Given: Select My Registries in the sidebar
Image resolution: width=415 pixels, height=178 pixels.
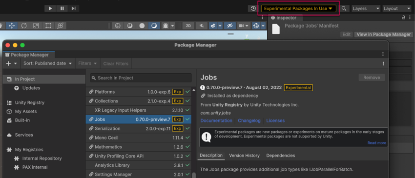Looking at the screenshot, I should (x=44, y=150).
